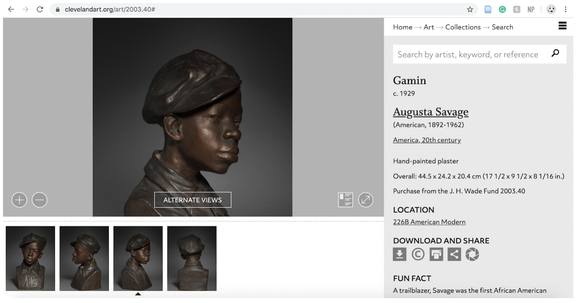Open the 226B American Modern location link
The height and width of the screenshot is (303, 577).
pos(429,222)
